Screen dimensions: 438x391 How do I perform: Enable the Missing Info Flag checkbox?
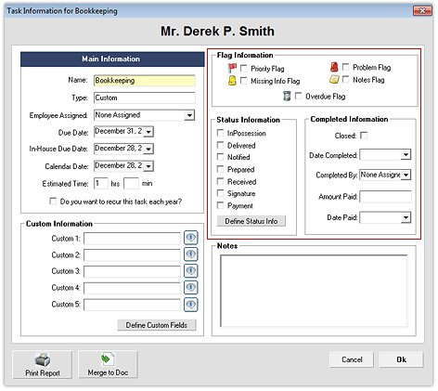244,81
